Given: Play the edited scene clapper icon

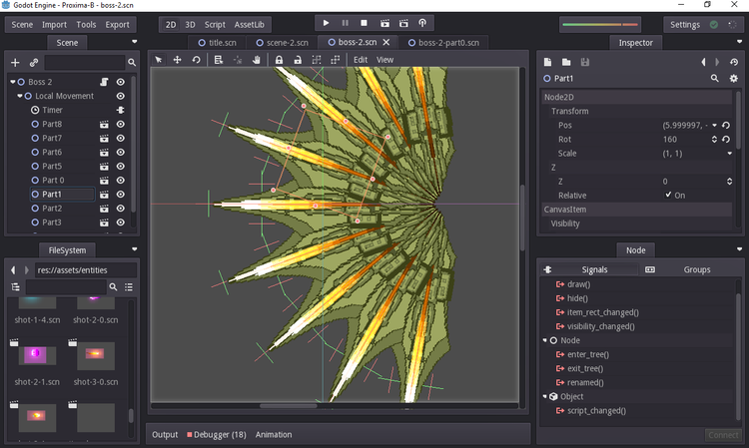Looking at the screenshot, I should pos(384,23).
